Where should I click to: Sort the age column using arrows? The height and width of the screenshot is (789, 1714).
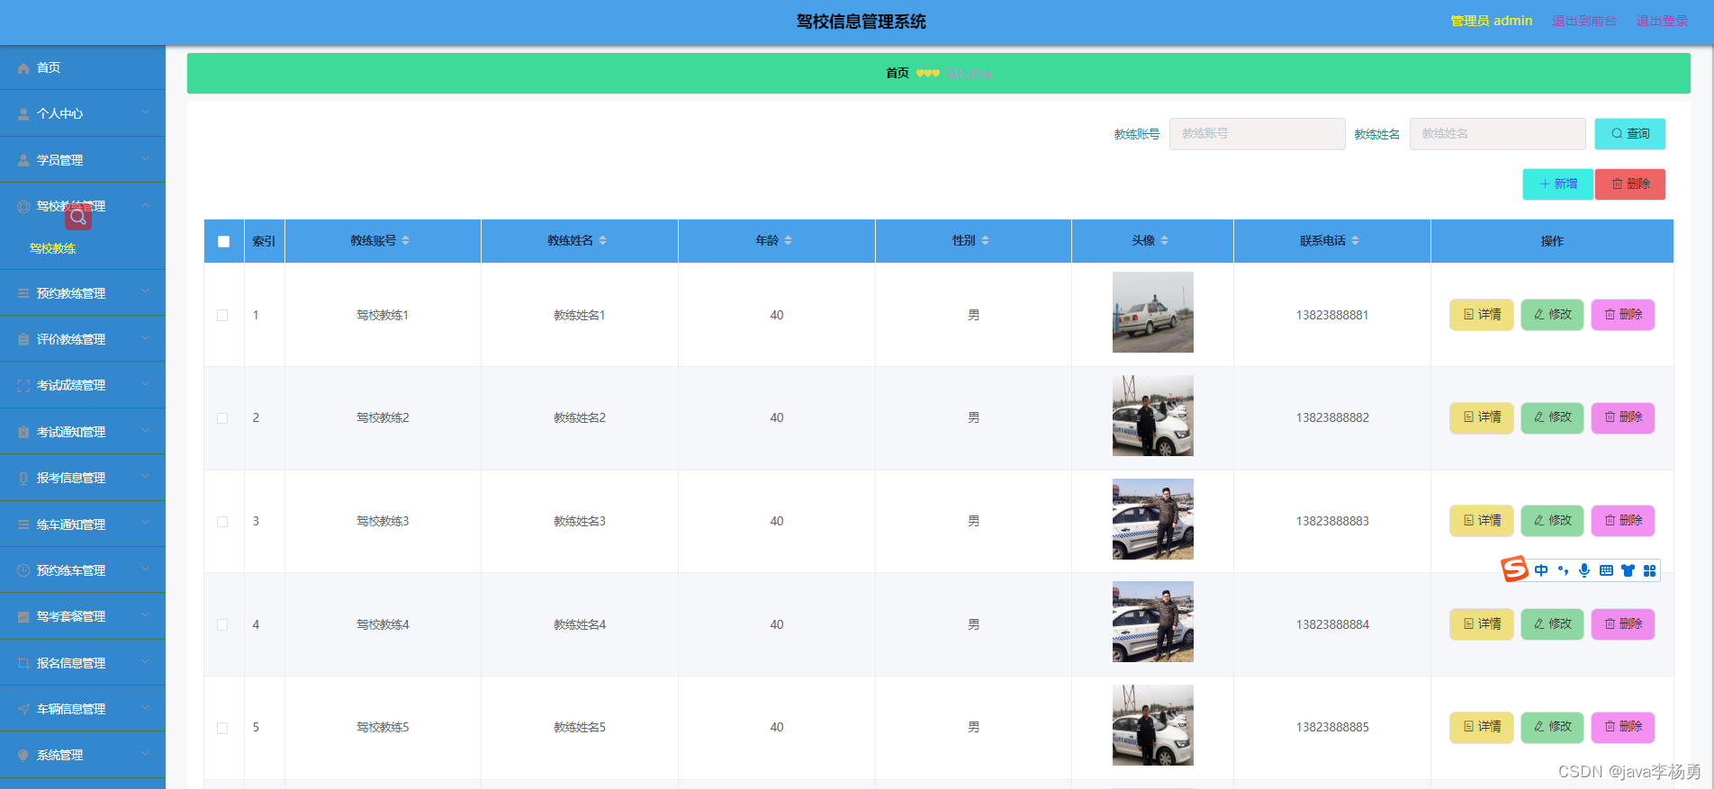click(789, 240)
